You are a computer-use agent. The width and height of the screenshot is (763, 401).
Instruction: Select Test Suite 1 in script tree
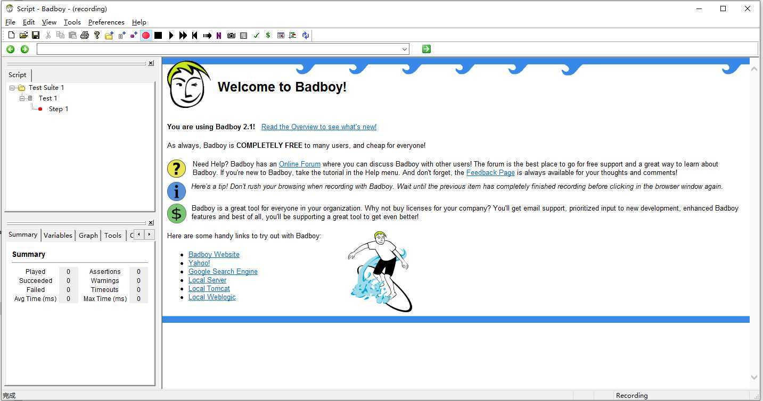46,88
